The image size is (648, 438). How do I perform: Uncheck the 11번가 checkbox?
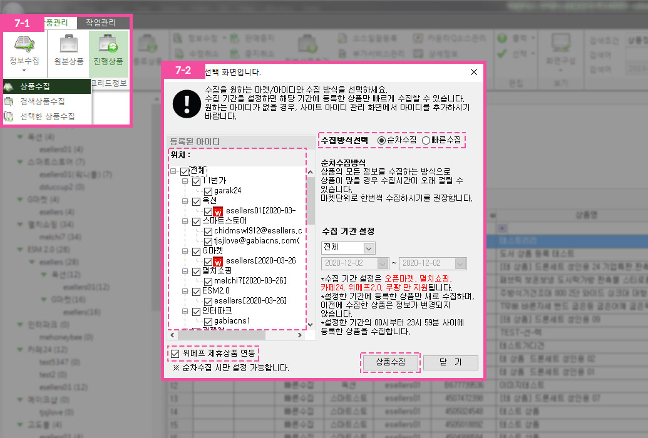coord(197,181)
